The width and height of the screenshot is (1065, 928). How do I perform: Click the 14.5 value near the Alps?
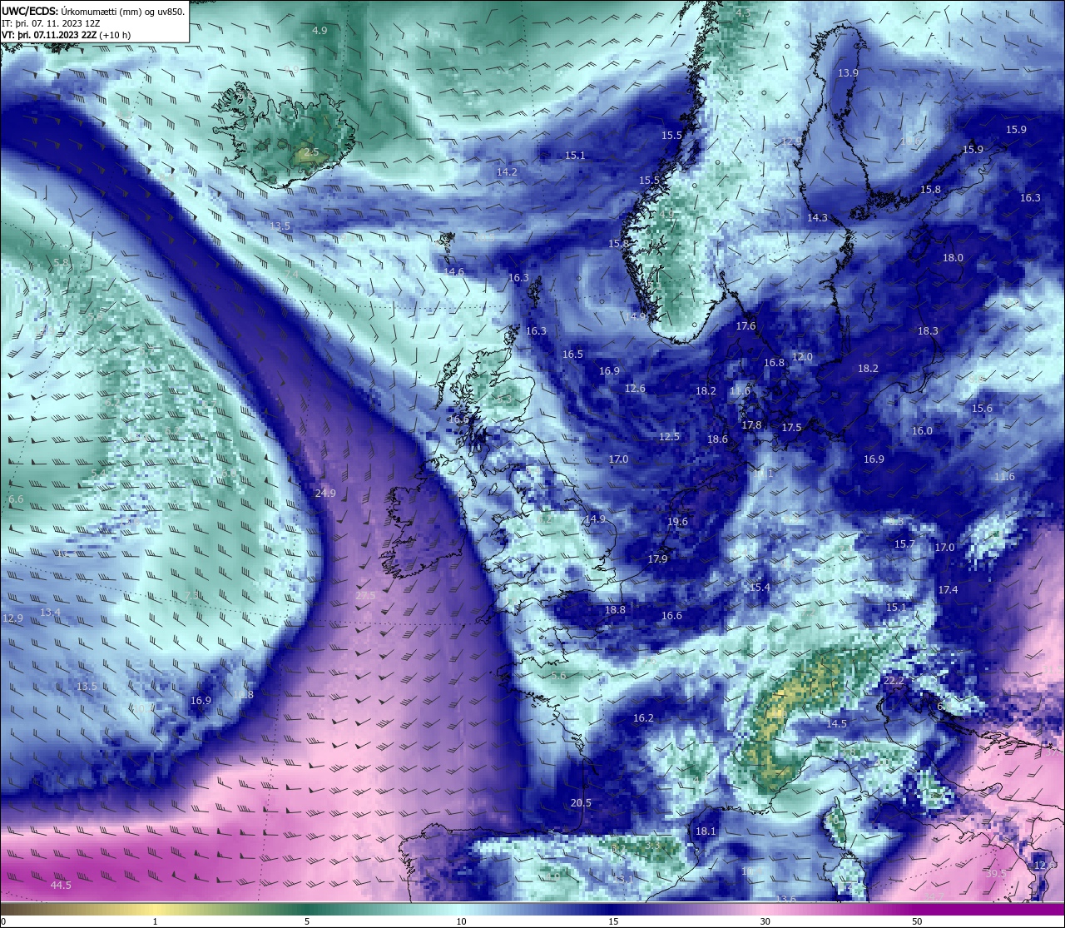pos(836,724)
